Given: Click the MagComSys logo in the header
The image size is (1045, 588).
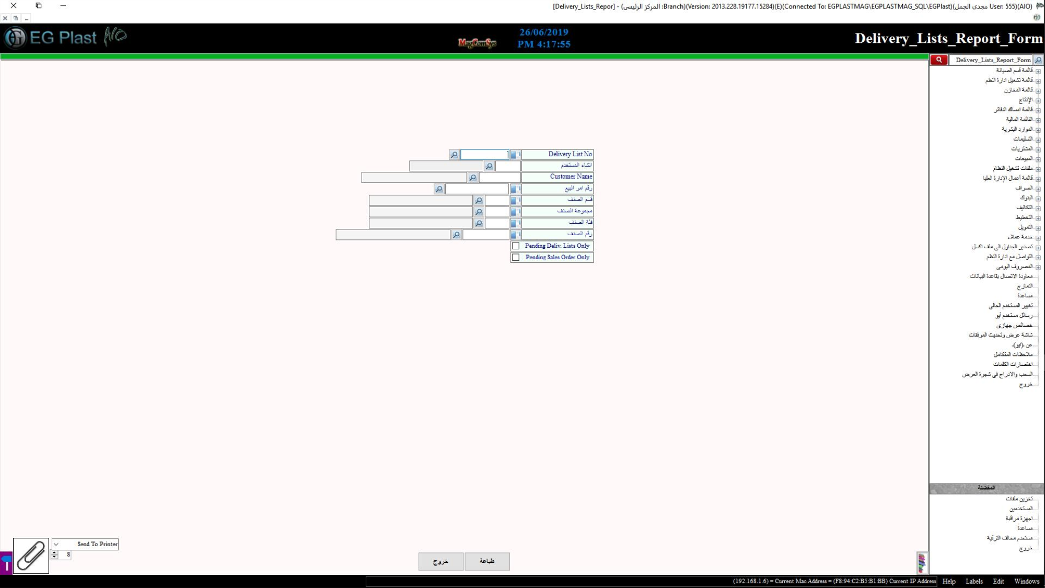Looking at the screenshot, I should click(x=477, y=43).
